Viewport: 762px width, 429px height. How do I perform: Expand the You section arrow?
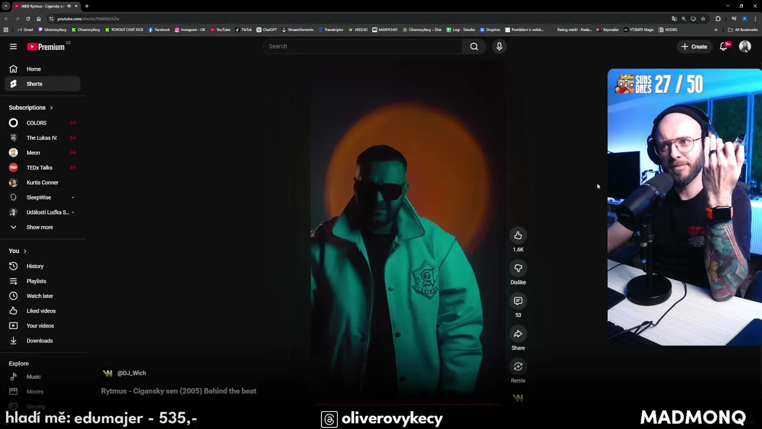click(x=24, y=251)
